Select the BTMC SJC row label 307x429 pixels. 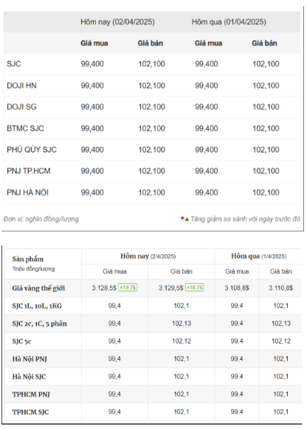(25, 128)
